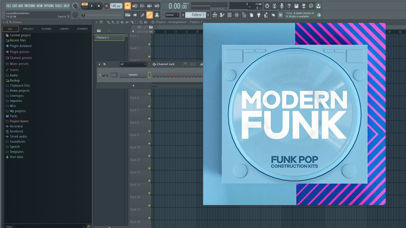406x228 pixels.
Task: Open the audio editor (scissors icon)
Action: tap(274, 6)
